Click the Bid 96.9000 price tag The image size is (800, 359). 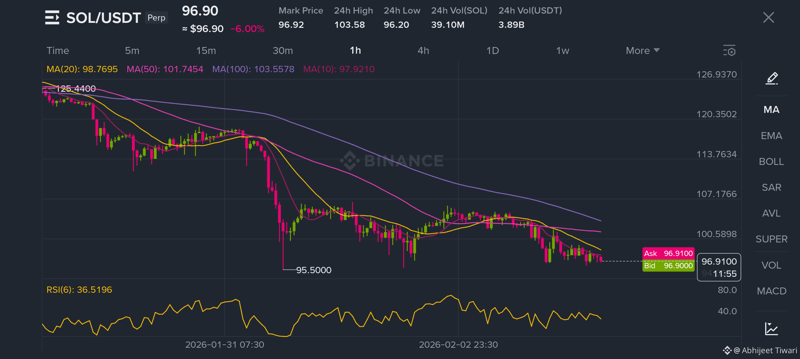(668, 266)
